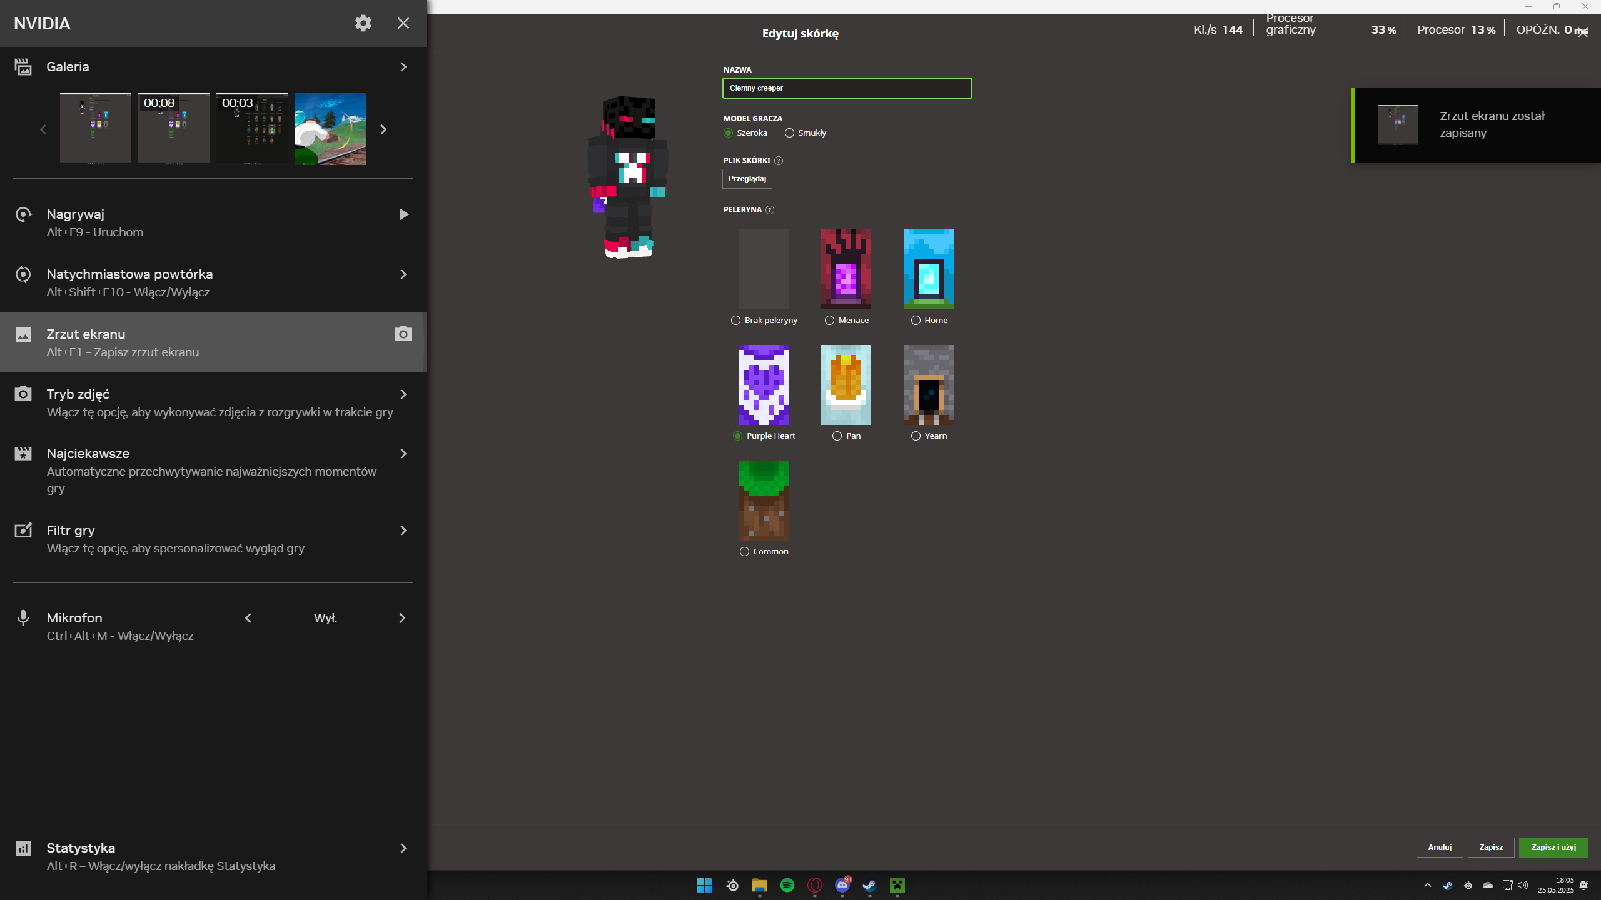
Task: Choose Brak peleryny radio button
Action: (x=736, y=321)
